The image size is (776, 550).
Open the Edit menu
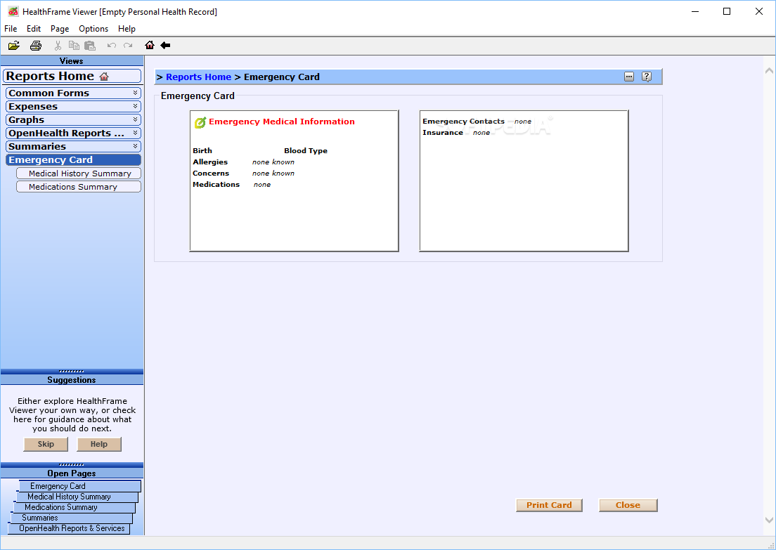pyautogui.click(x=34, y=29)
